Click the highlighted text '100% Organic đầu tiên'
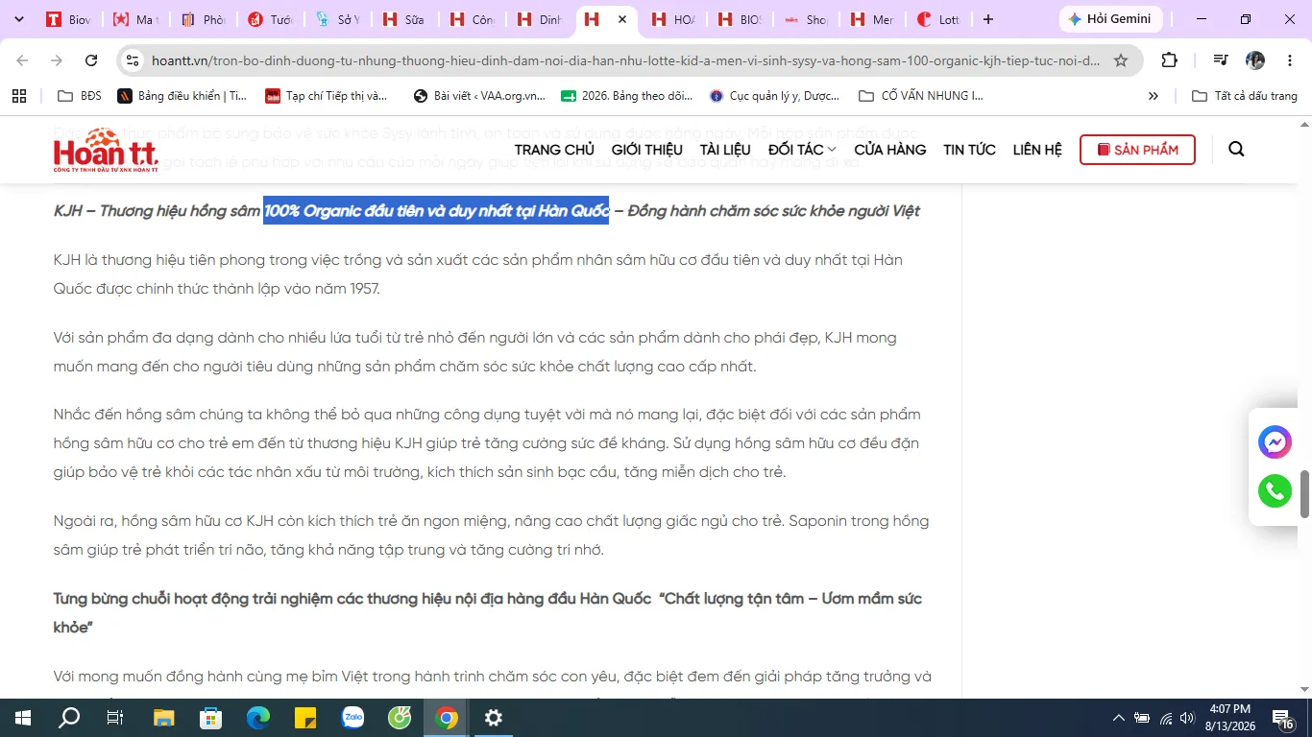The height and width of the screenshot is (737, 1312). click(344, 211)
